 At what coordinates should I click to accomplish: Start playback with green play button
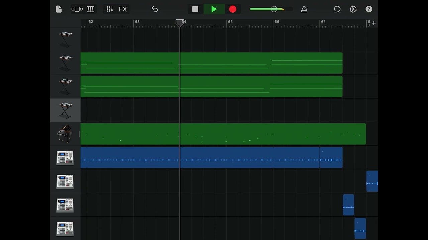pyautogui.click(x=214, y=9)
